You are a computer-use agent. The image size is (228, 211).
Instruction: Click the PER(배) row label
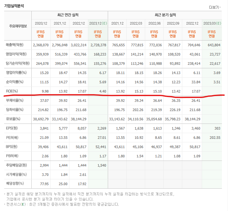tap(12, 138)
